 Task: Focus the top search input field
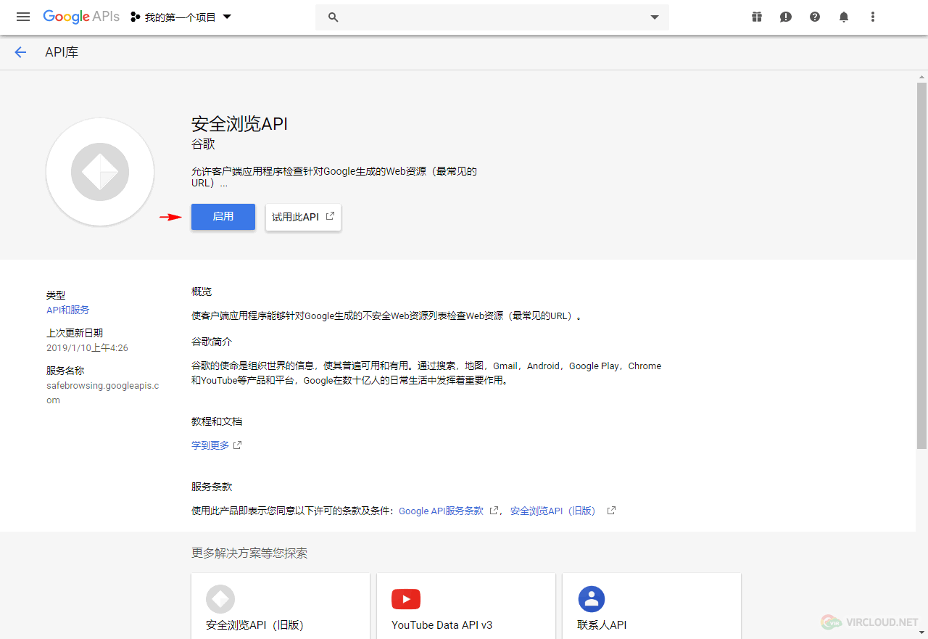tap(492, 17)
